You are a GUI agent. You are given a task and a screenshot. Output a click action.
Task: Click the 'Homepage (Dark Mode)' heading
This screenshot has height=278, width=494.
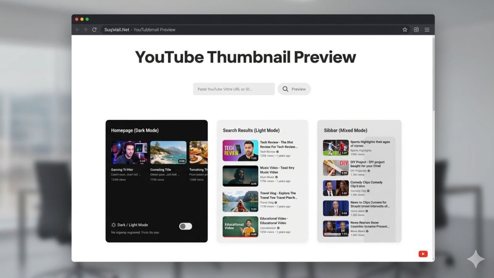point(135,130)
